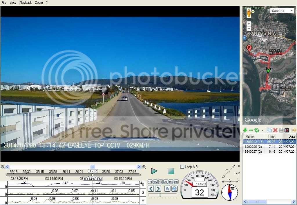Screen dimensions: 297x205
Task: Click the first-aid kit repair icon
Action: click(287, 130)
